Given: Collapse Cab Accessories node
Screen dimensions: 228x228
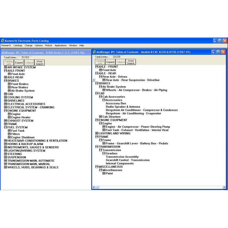Looking at the screenshot, I should 101,97.
